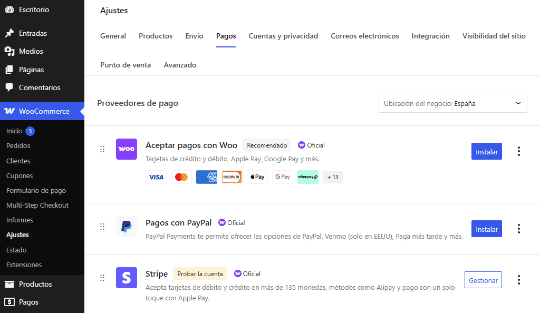Open the Visibilidad del sitio tab
This screenshot has width=540, height=313.
point(494,36)
